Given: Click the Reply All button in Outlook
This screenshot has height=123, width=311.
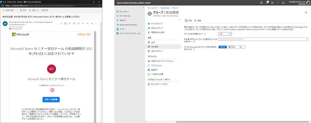Looking at the screenshot, I should (x=8, y=10).
